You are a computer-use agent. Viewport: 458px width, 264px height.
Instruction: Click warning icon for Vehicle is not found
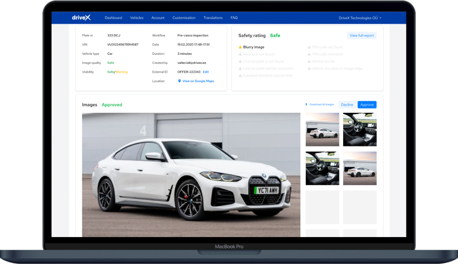point(240,54)
